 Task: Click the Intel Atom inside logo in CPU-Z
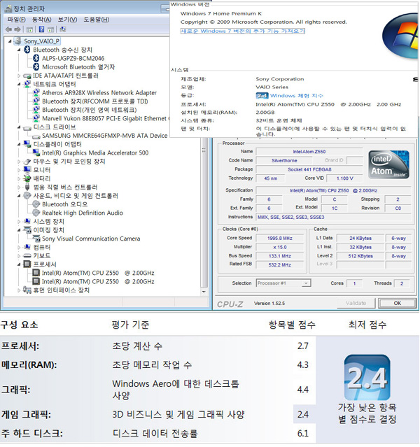pyautogui.click(x=388, y=165)
